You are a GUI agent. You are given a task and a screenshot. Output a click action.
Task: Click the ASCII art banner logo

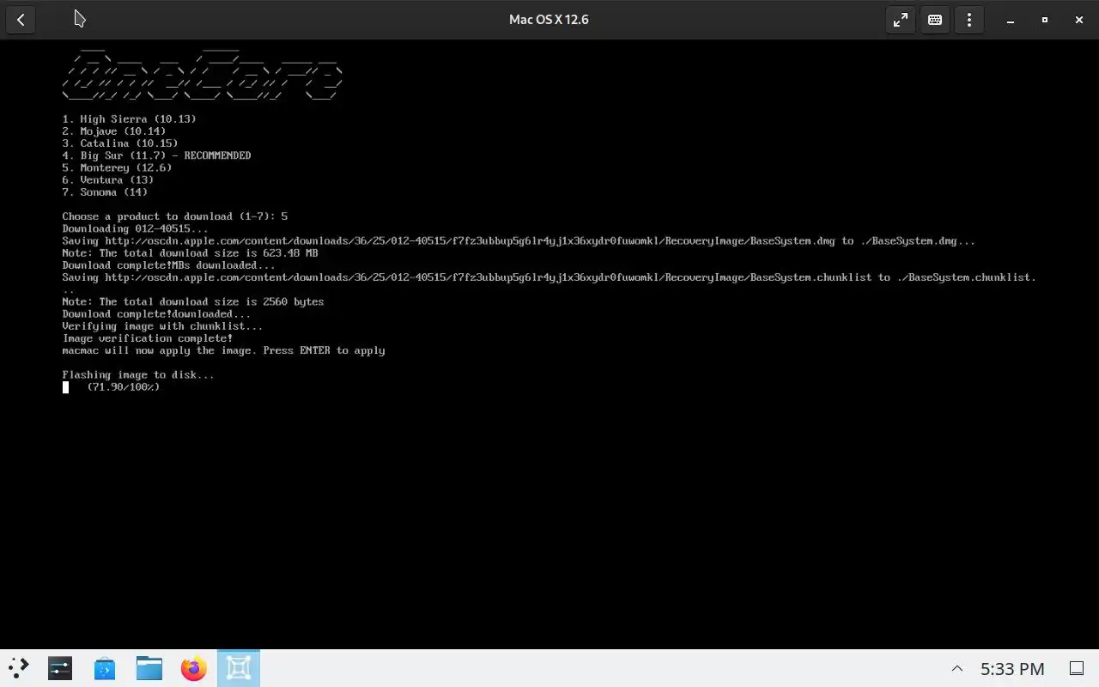tap(203, 75)
